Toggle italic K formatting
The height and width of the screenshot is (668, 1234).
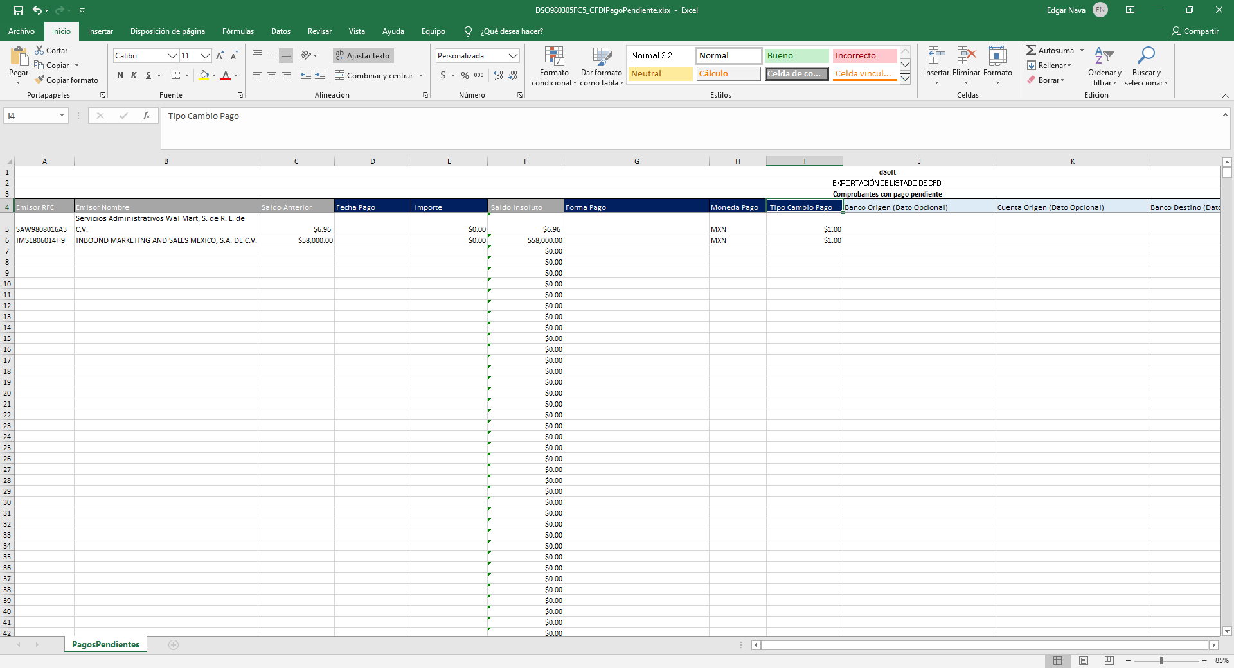point(134,75)
